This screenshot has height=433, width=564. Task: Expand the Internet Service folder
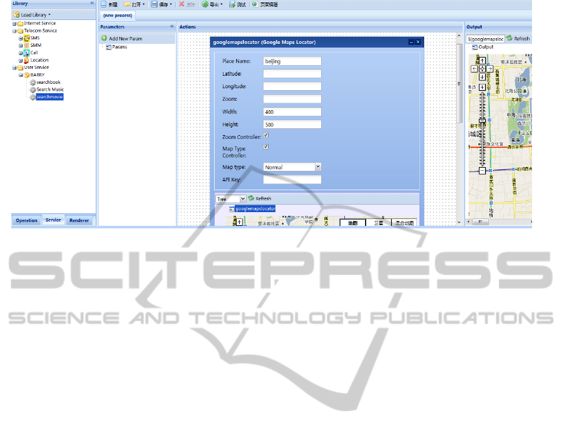[14, 24]
